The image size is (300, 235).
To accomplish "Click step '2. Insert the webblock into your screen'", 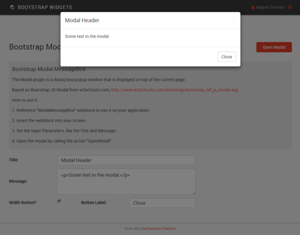I will click(49, 120).
